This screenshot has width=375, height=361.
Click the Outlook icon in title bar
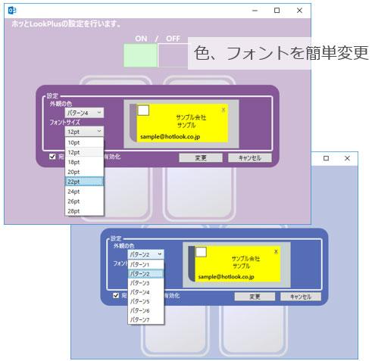12,11
